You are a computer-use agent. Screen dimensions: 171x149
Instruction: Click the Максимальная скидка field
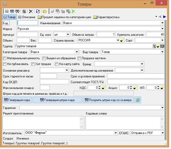click(x=45, y=88)
